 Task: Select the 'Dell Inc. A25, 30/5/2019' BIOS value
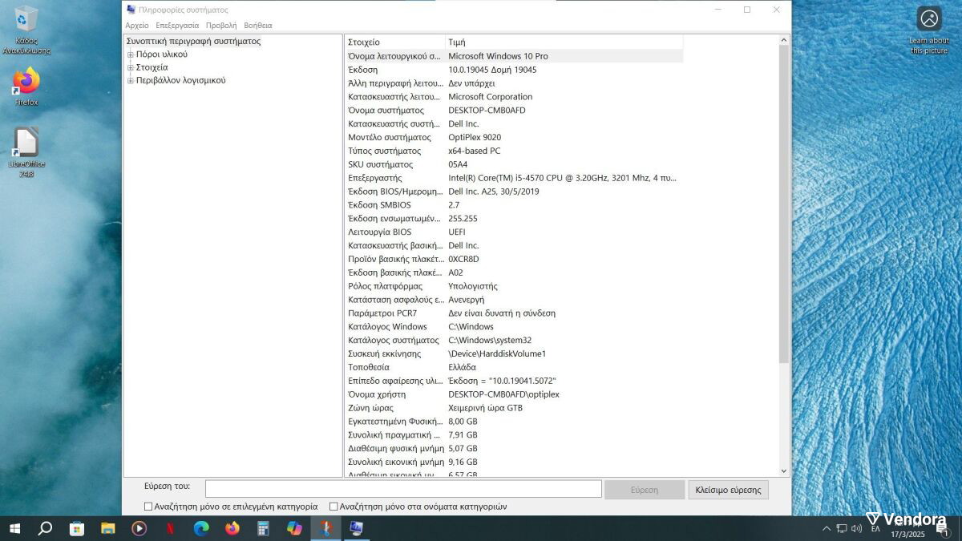[494, 192]
